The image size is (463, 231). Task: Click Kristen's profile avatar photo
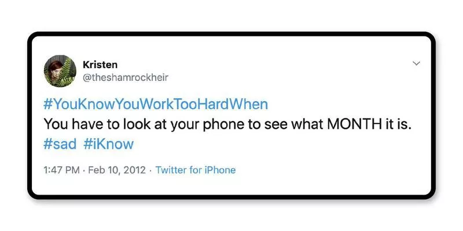[58, 70]
